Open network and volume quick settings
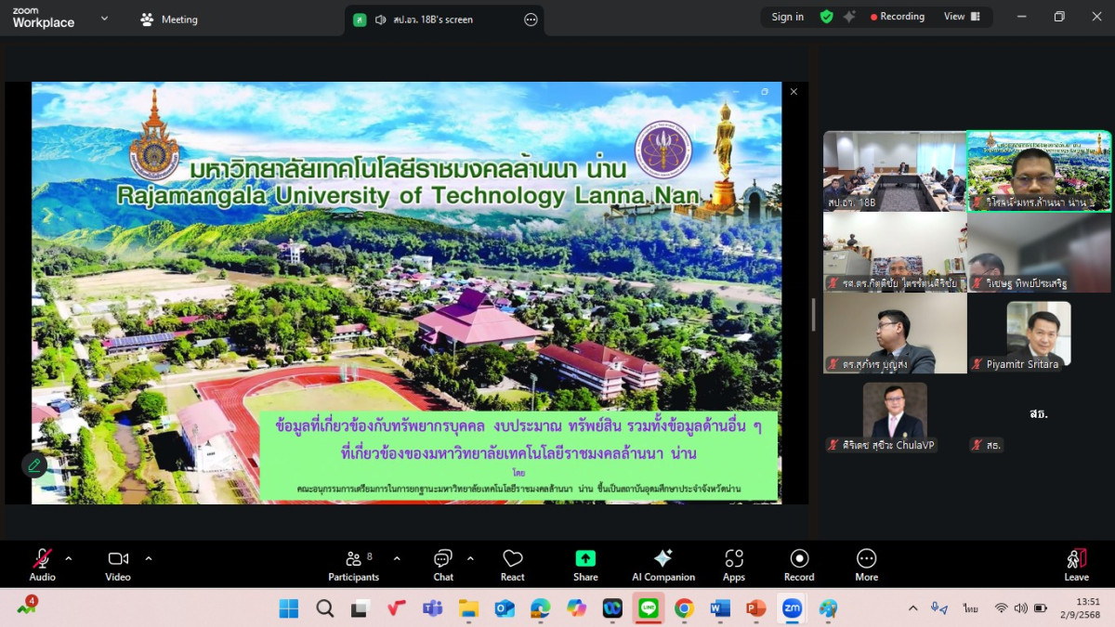 pyautogui.click(x=1020, y=608)
